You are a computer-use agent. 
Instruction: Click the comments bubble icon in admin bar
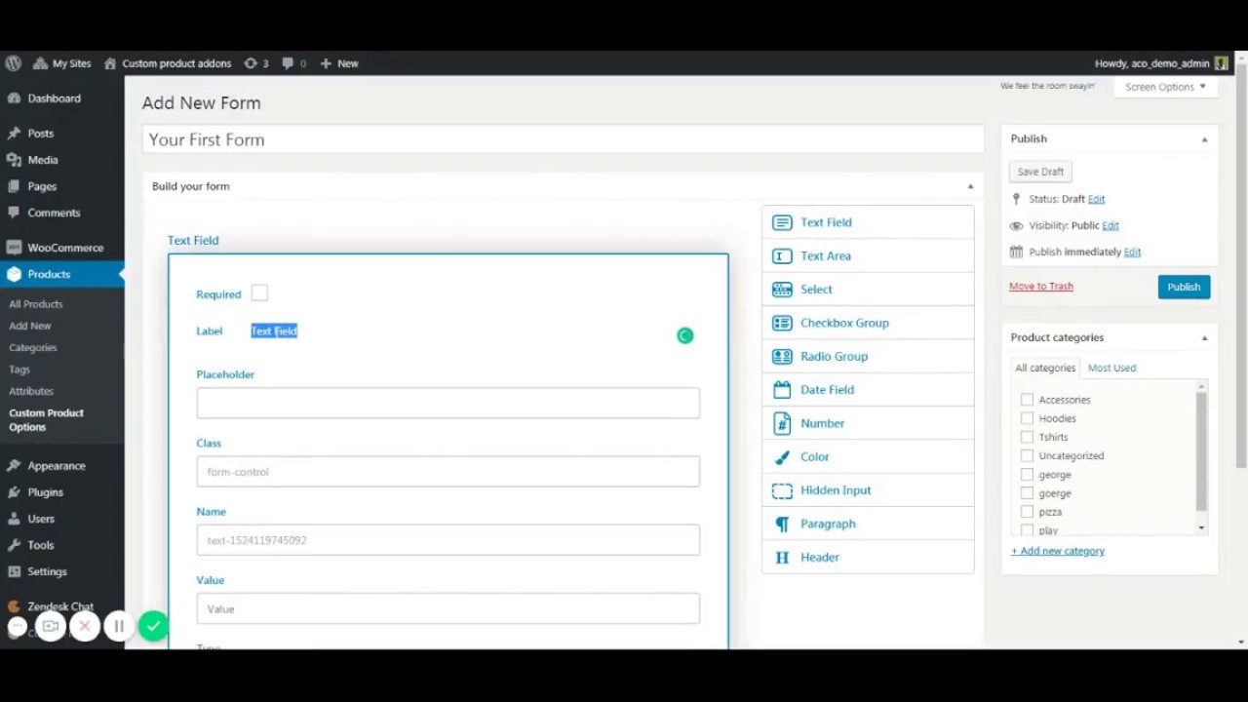coord(288,63)
